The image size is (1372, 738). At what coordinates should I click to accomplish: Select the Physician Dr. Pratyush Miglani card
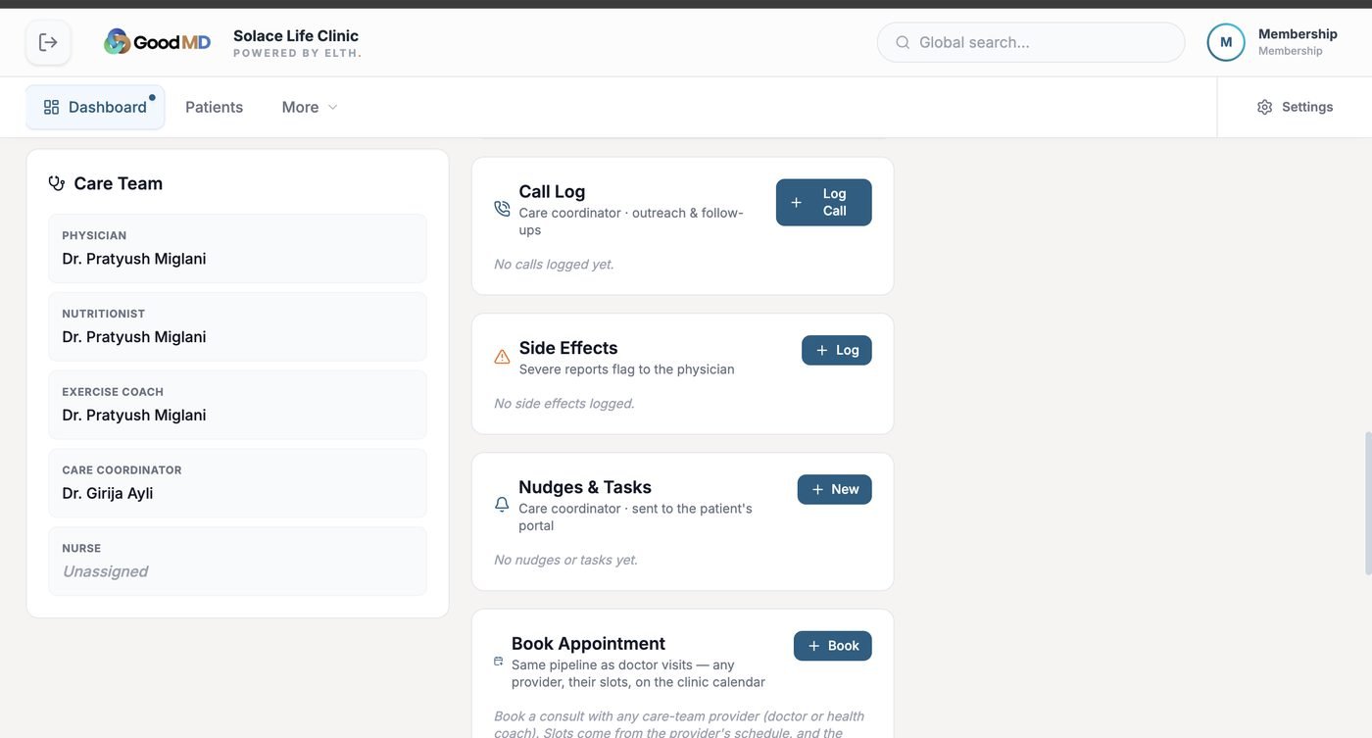(237, 249)
